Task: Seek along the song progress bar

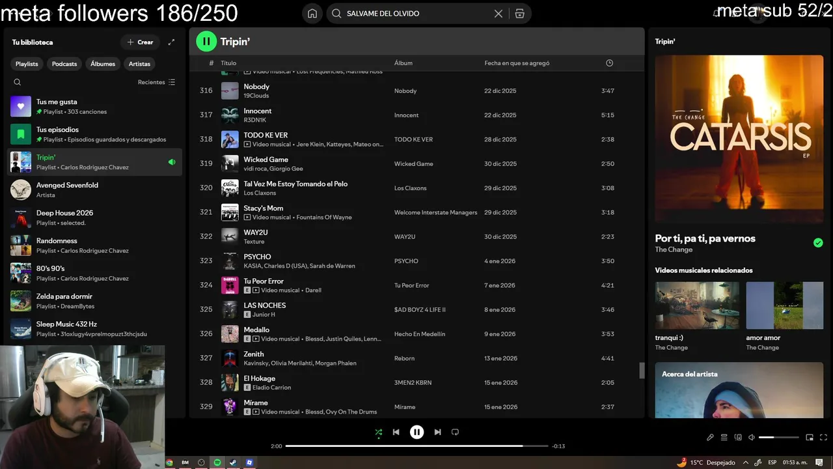Action: (x=416, y=446)
